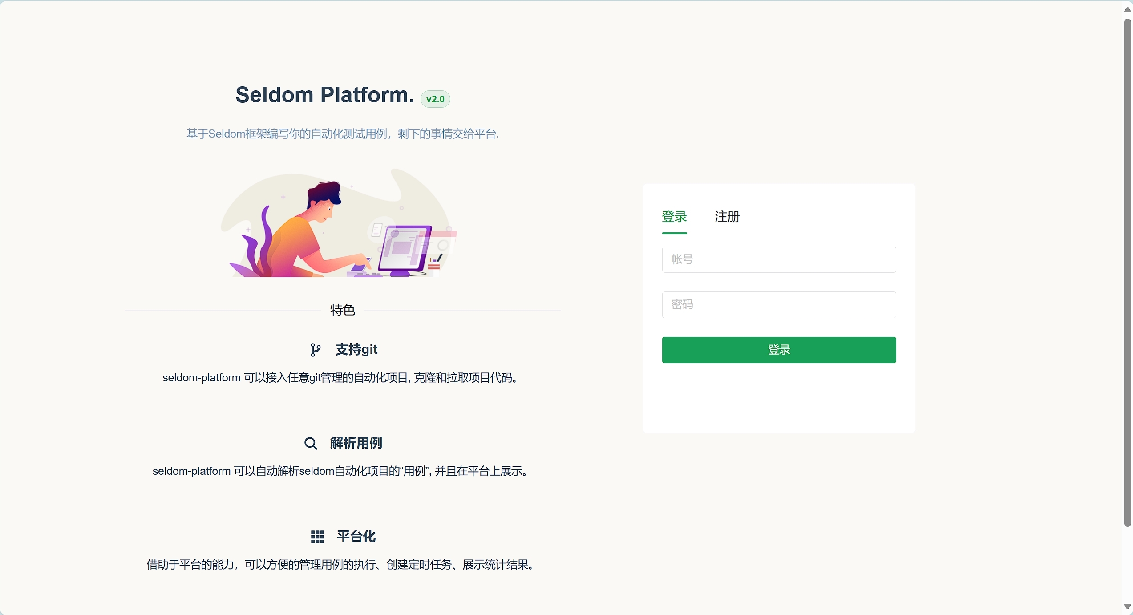Focus the 密码 input field
1133x615 pixels.
coord(779,305)
